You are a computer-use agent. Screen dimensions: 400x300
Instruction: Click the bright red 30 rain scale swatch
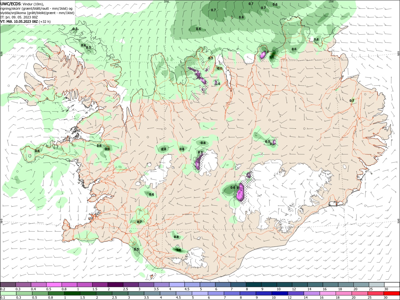click(x=392, y=293)
